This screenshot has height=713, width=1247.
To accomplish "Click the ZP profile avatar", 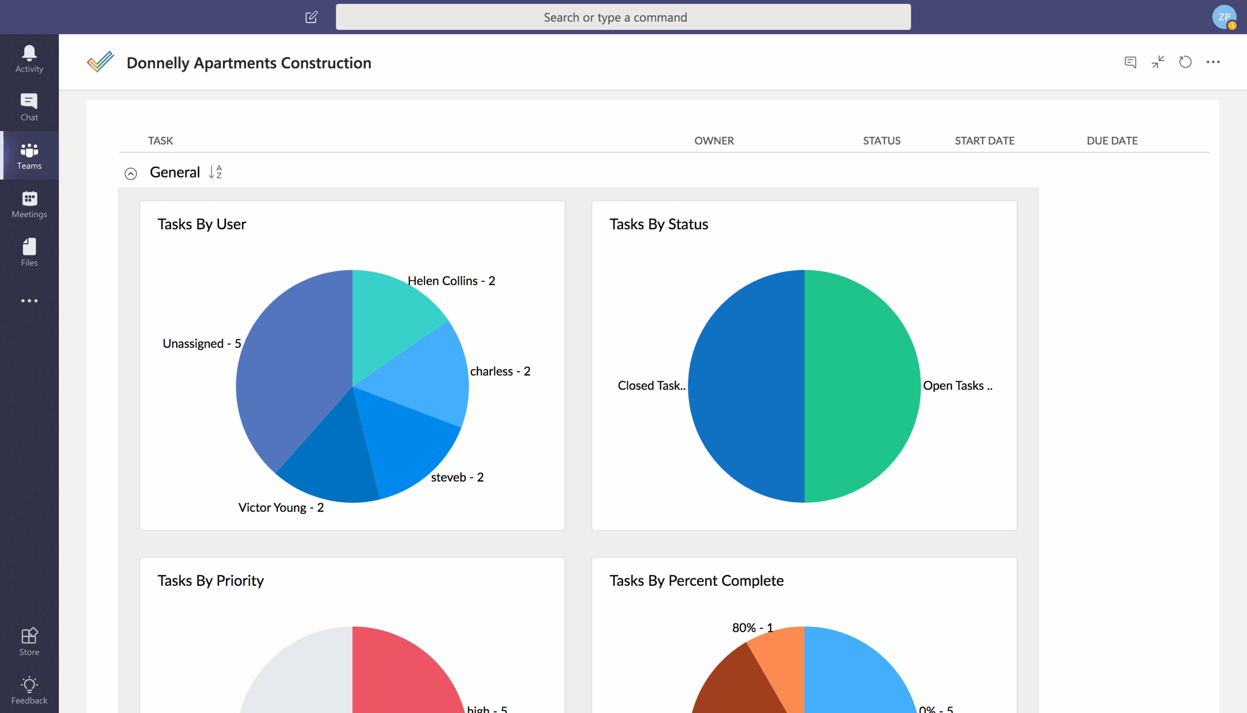I will coord(1224,17).
